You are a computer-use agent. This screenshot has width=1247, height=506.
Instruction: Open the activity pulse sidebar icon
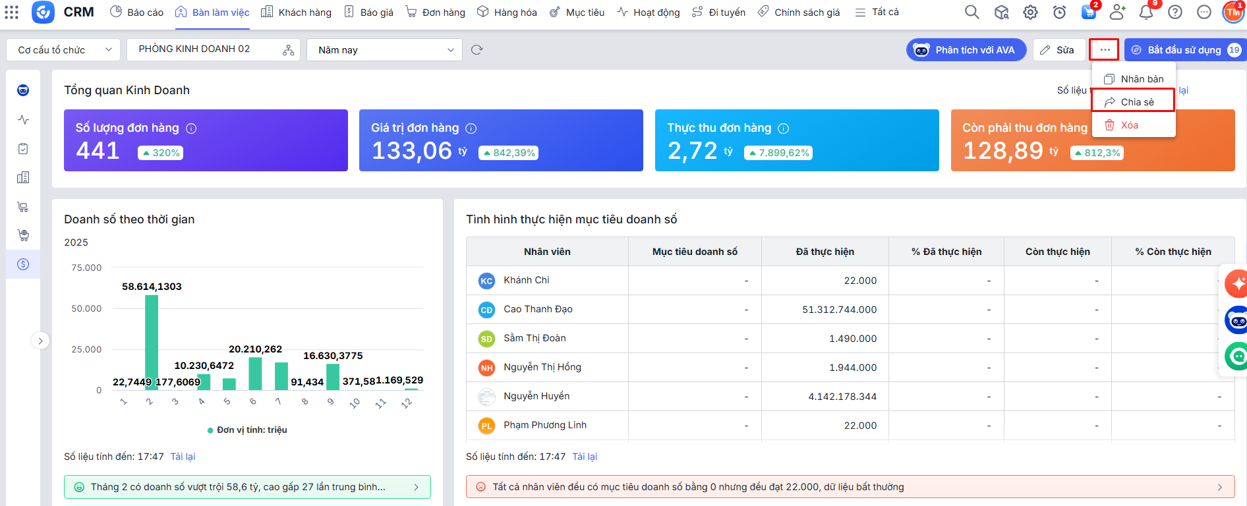coord(23,120)
